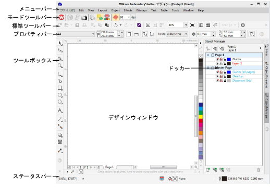Toggle the lock icon for Desktop layer
Image resolution: width=270 pixels, height=191 pixels.
coord(225,76)
